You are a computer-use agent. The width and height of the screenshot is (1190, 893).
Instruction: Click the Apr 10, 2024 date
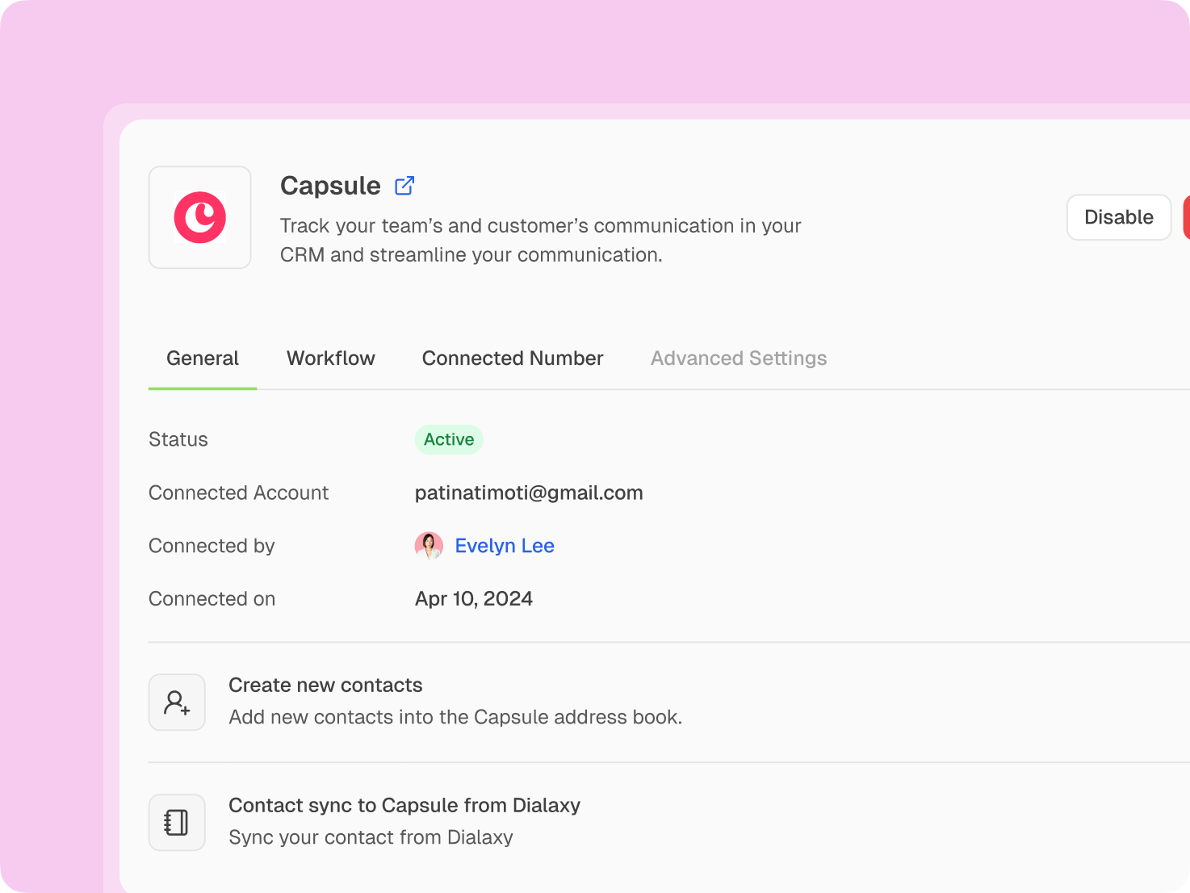[474, 598]
